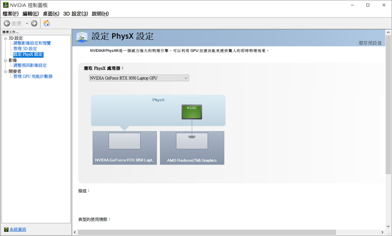The image size is (392, 236).
Task: Click the 描述 description label
Action: tap(84, 191)
